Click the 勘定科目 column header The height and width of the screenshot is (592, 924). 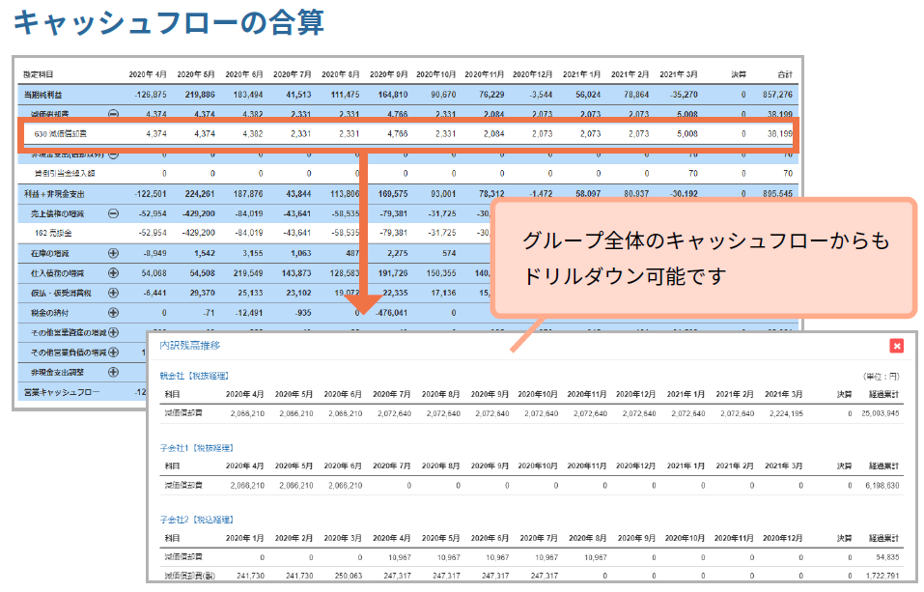(x=39, y=74)
